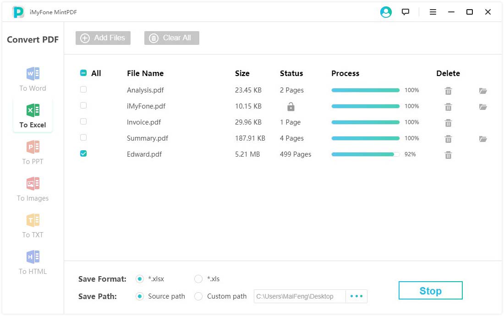504x316 pixels.
Task: Switch to the To PPT converter
Action: click(33, 152)
